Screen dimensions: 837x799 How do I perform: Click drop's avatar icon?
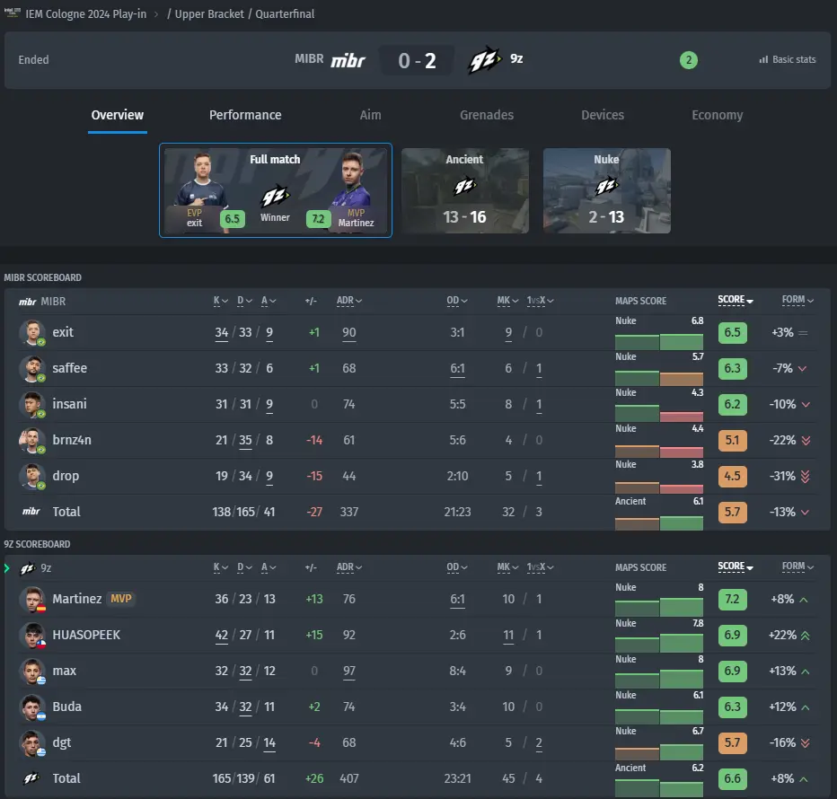tap(32, 476)
